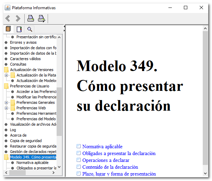Select Copia de seguridad topic
The width and height of the screenshot is (212, 181).
(26, 141)
